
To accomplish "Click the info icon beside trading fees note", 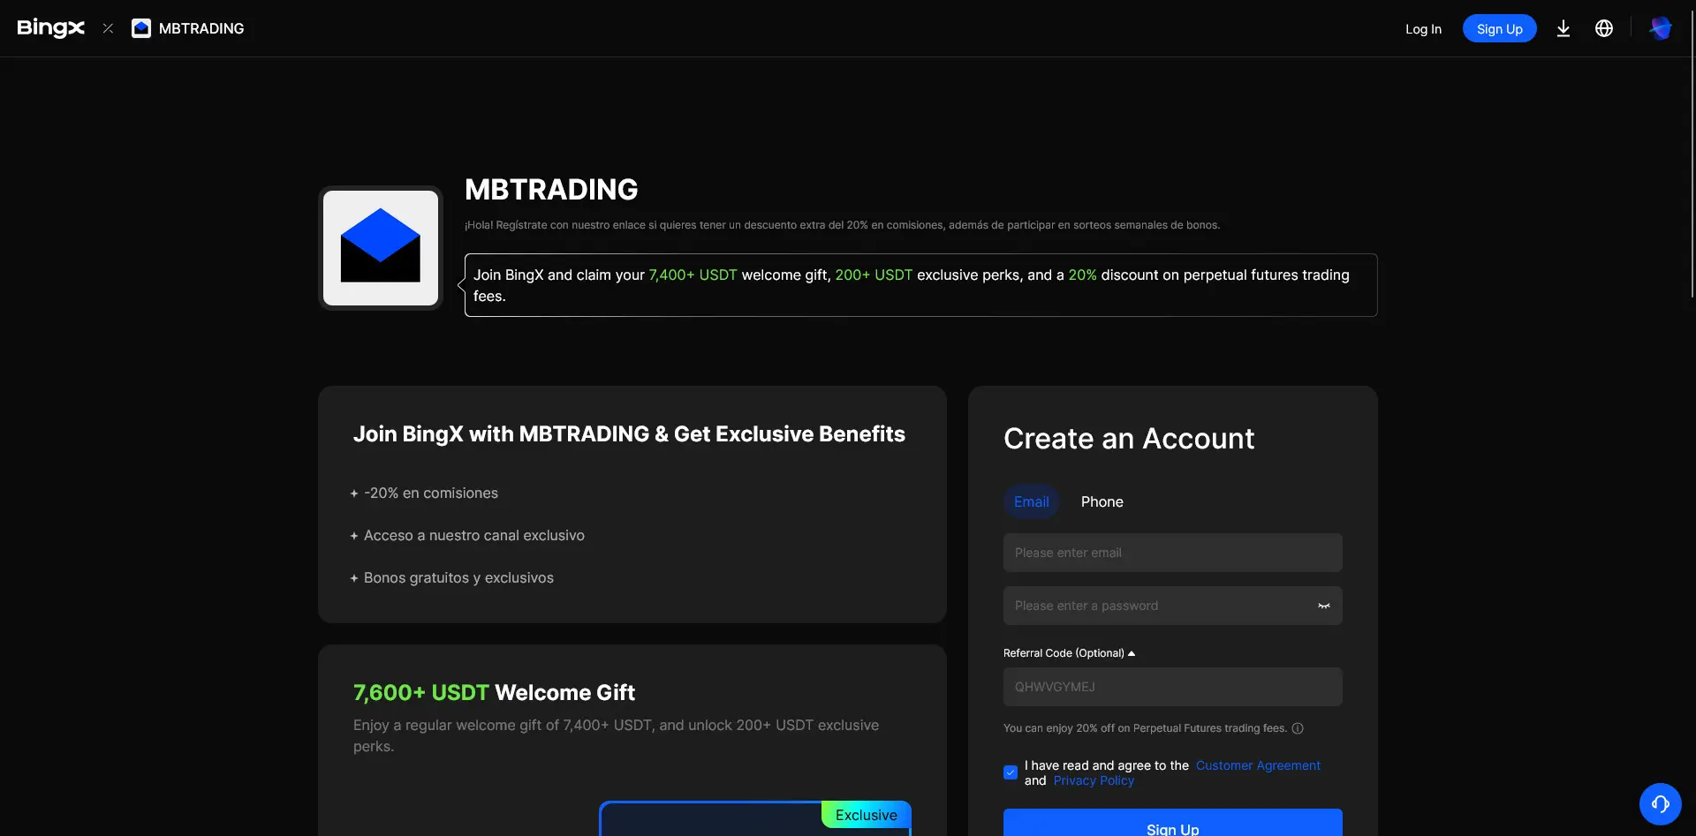I will [x=1298, y=728].
